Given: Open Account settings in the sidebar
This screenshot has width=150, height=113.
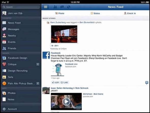Looking at the screenshot, I should [x=21, y=109].
